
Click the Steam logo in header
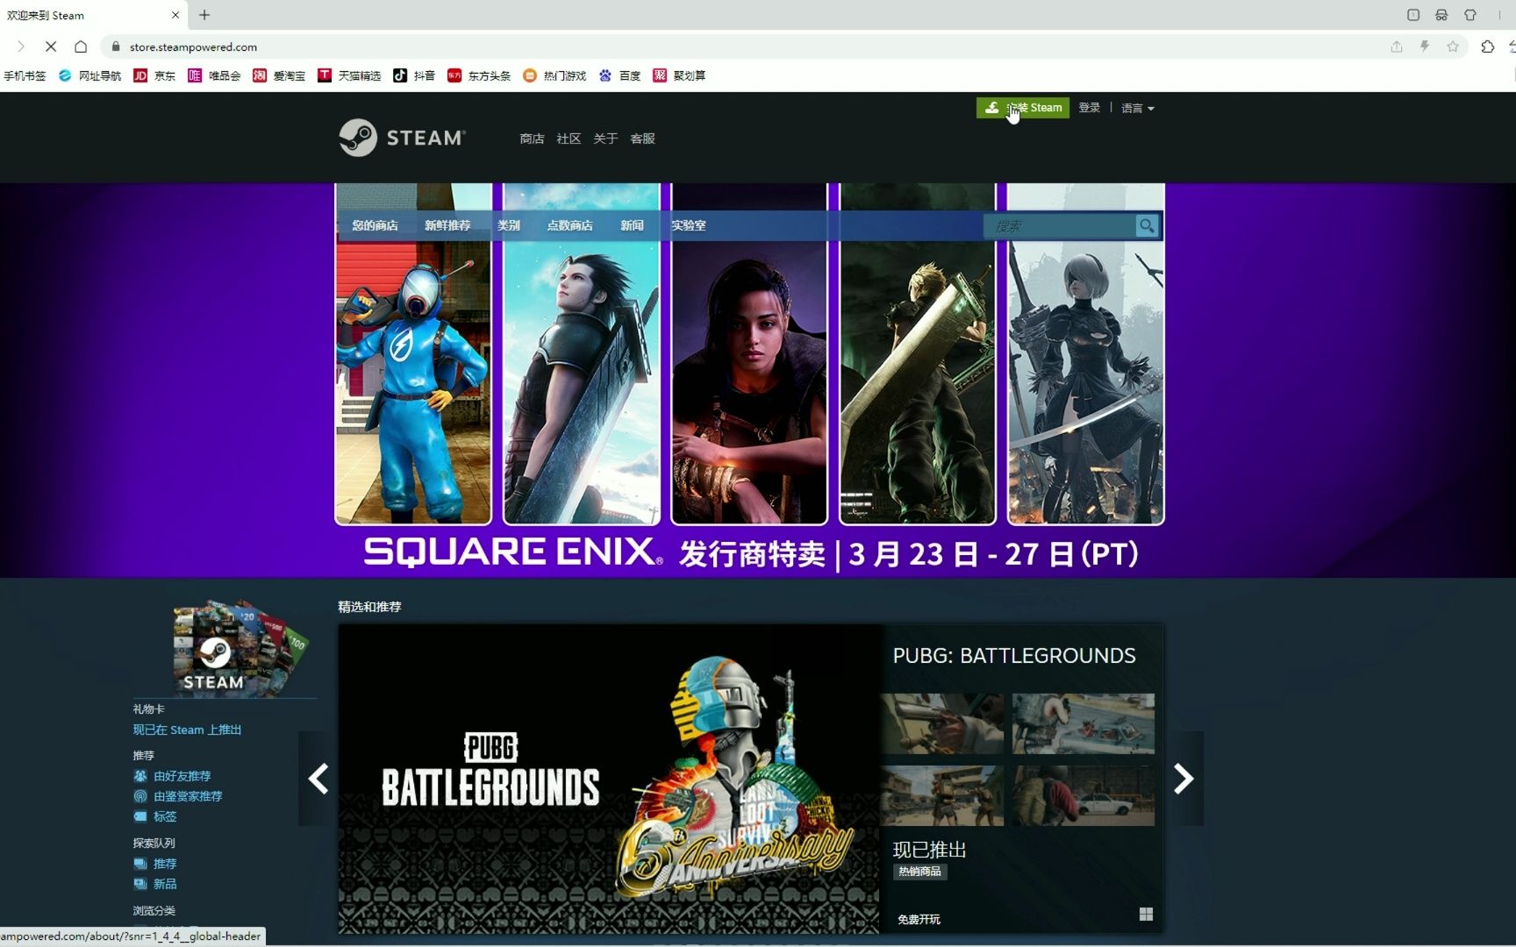[x=403, y=138]
